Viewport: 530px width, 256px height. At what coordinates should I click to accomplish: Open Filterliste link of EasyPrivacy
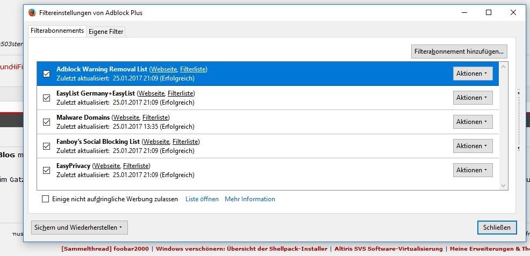[x=135, y=166]
